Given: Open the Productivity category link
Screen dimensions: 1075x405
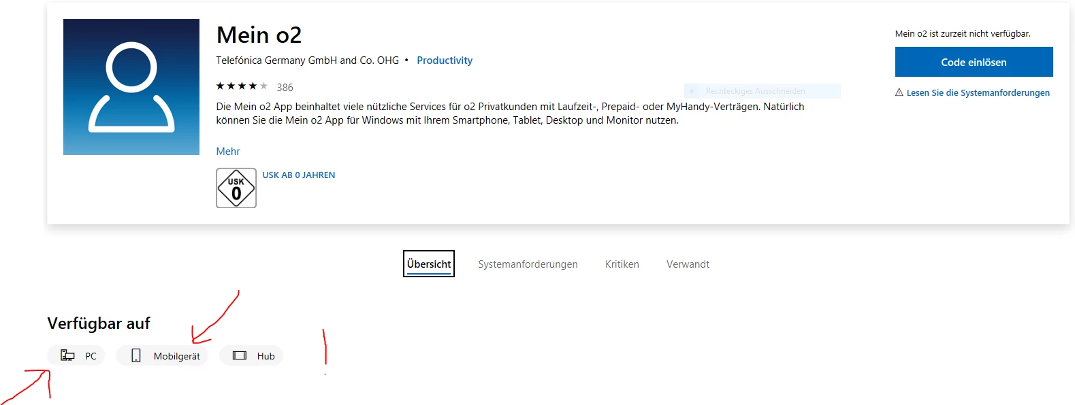Looking at the screenshot, I should point(445,60).
